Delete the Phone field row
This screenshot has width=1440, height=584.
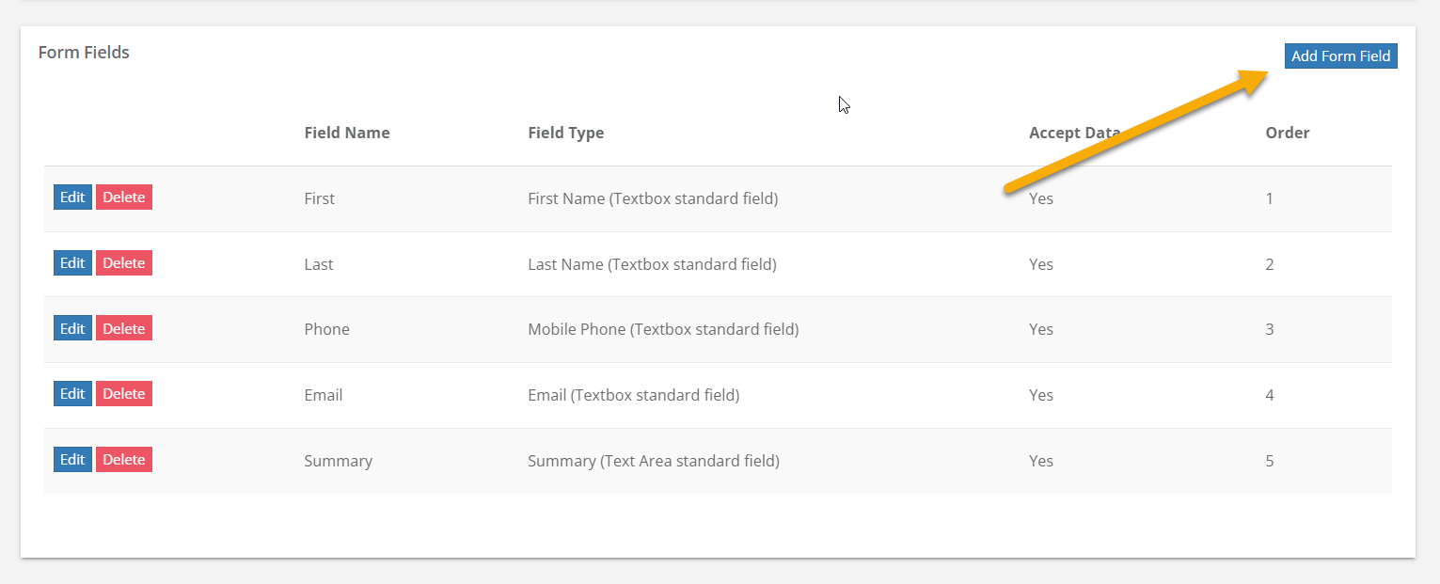click(124, 328)
